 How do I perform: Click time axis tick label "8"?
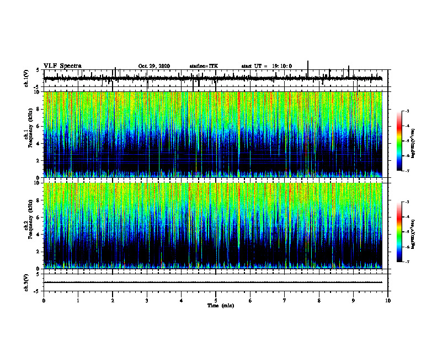(319, 301)
